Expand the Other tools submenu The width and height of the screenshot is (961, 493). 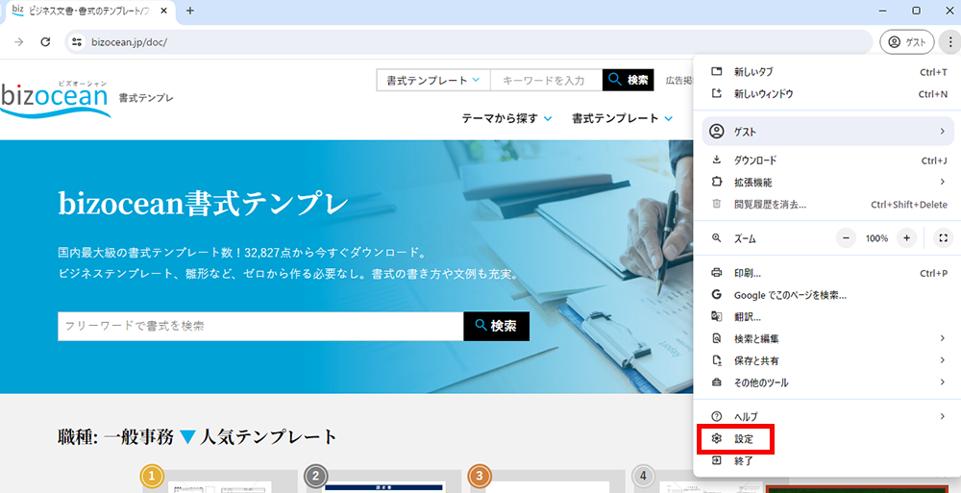tap(829, 382)
